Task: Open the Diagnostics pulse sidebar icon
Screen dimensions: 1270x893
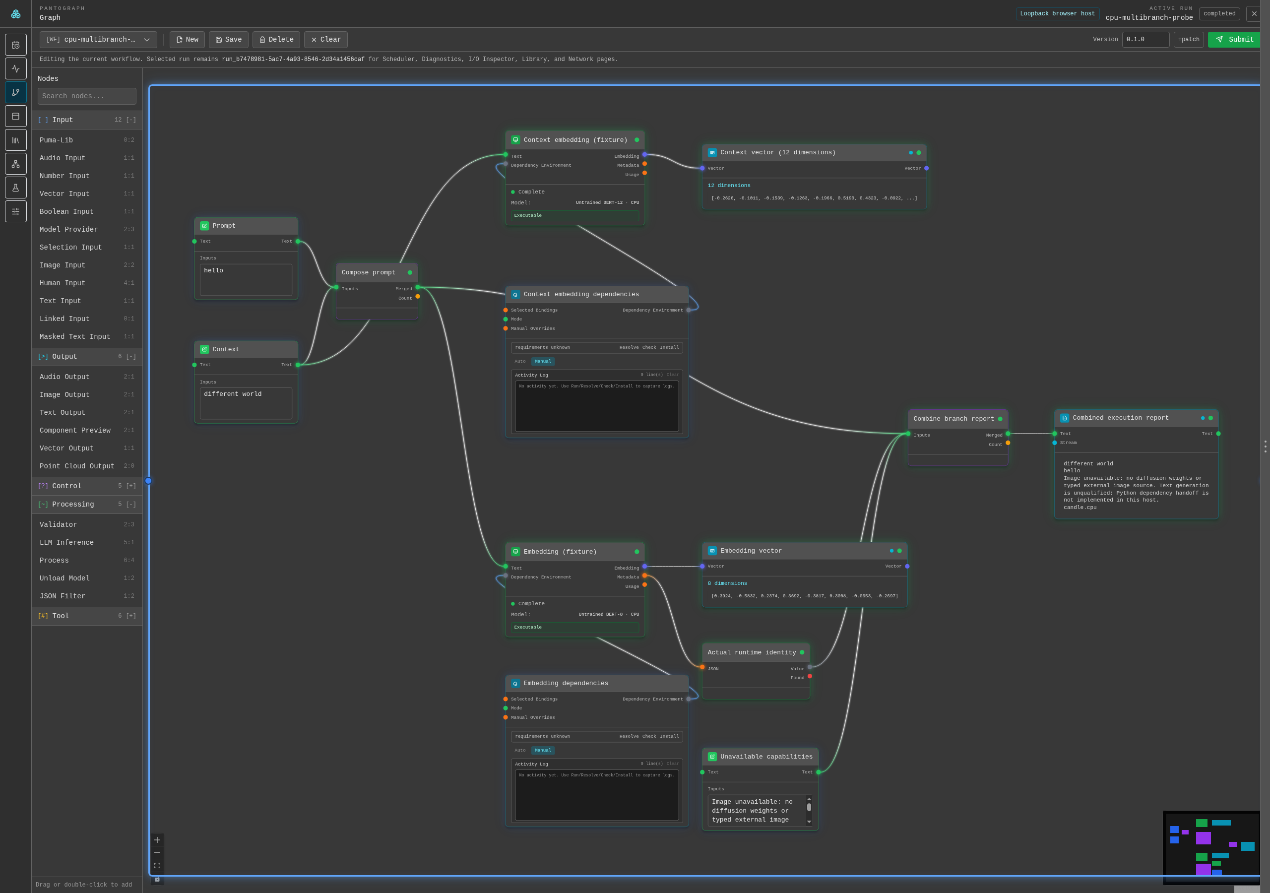Action: (15, 68)
